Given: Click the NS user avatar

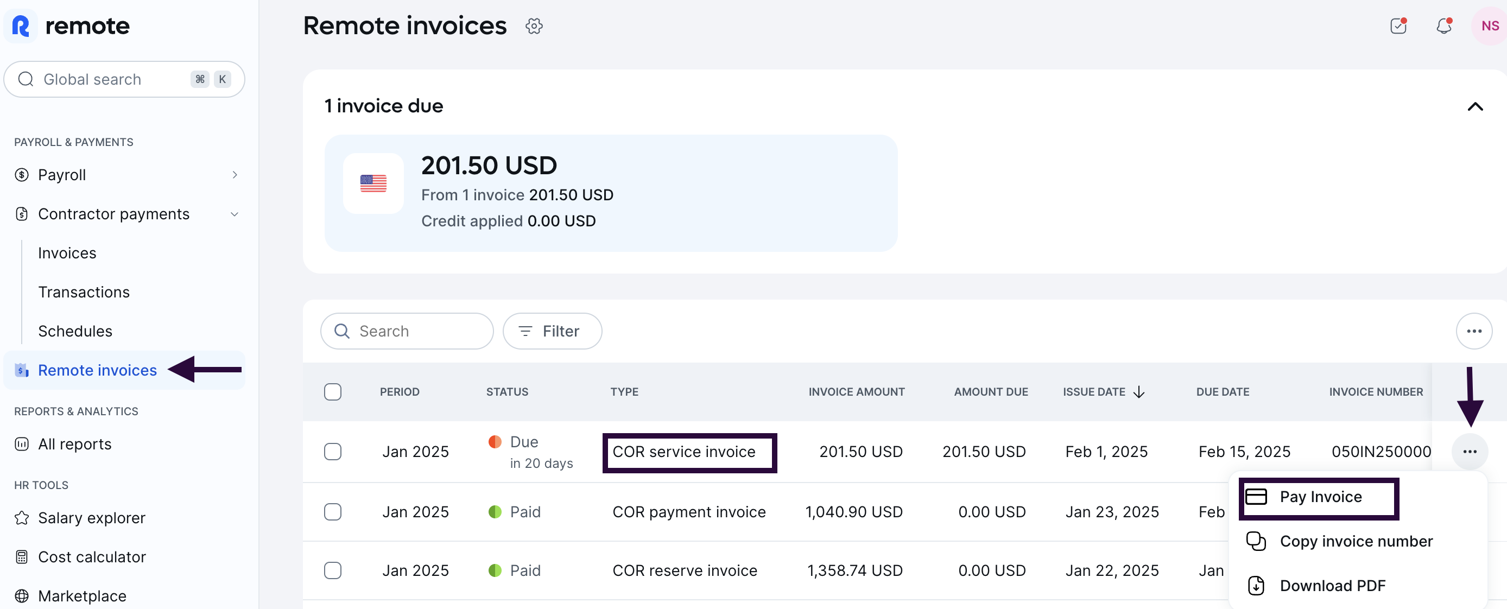Looking at the screenshot, I should tap(1489, 27).
